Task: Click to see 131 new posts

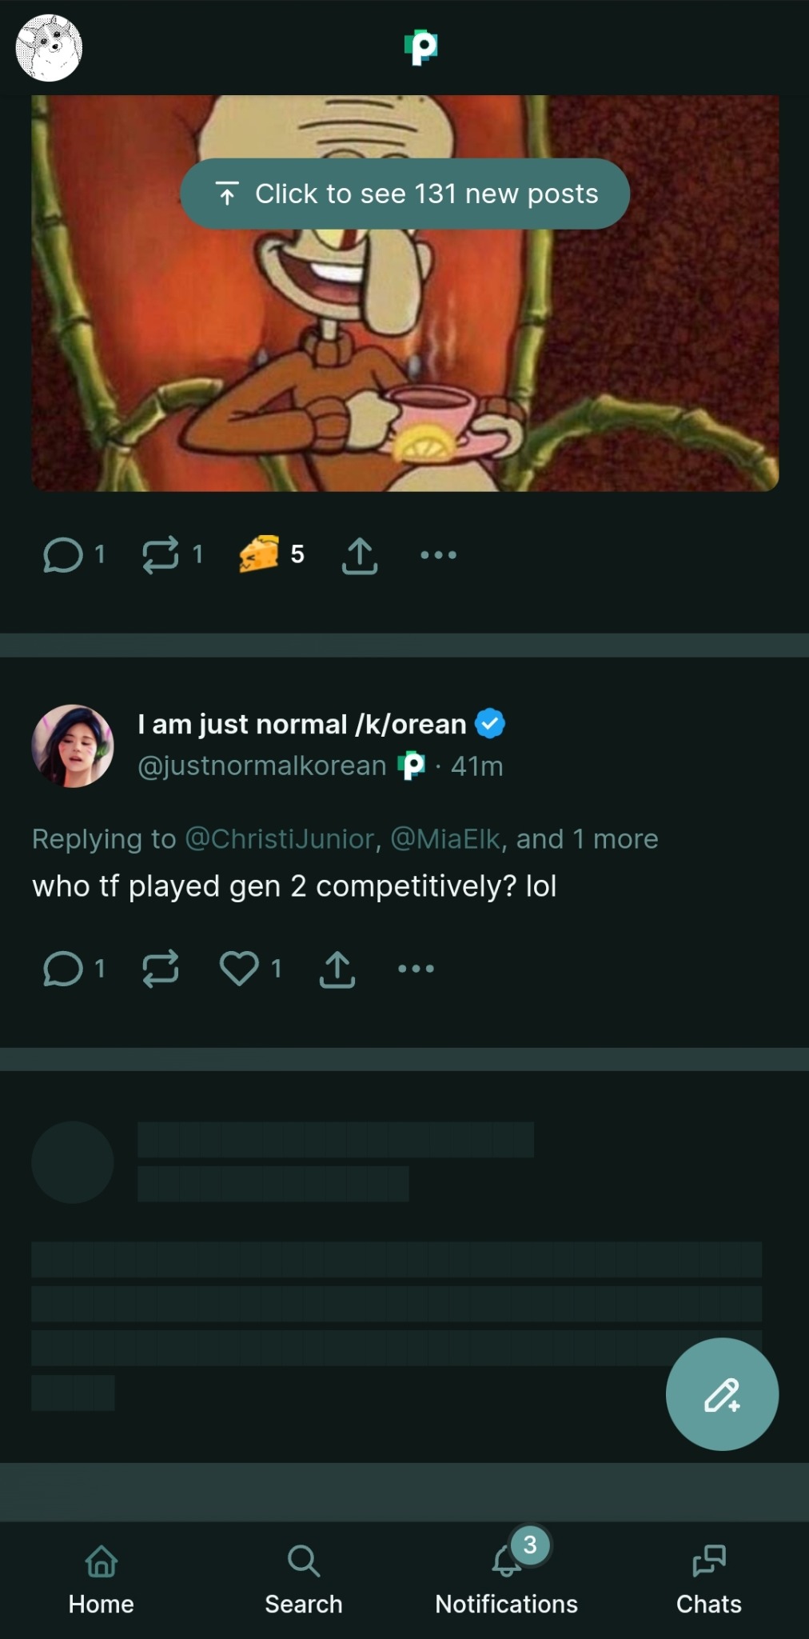Action: coord(404,194)
